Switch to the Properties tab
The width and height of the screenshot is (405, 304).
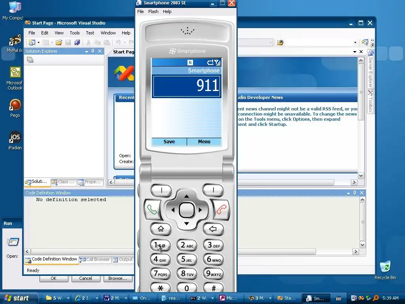(x=89, y=182)
